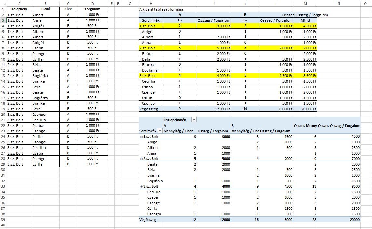The image size is (372, 229).
Task: Select the Végösszeg cell in row 39
Action: [151, 220]
